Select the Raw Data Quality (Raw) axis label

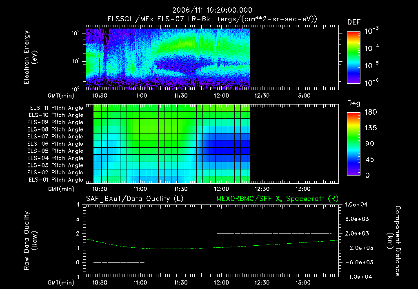click(30, 241)
